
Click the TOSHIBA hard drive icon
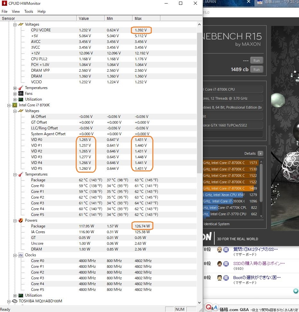[15, 301]
